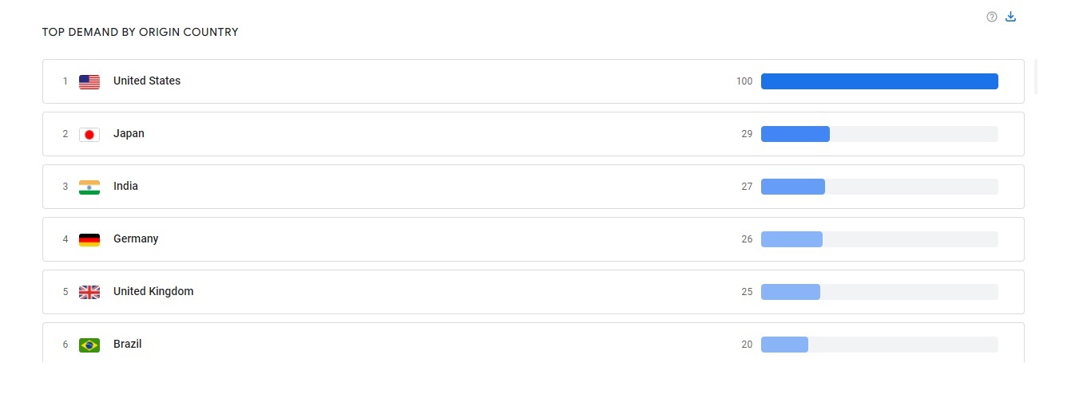Image resolution: width=1079 pixels, height=398 pixels.
Task: Select the Japan country name
Action: pyautogui.click(x=129, y=133)
